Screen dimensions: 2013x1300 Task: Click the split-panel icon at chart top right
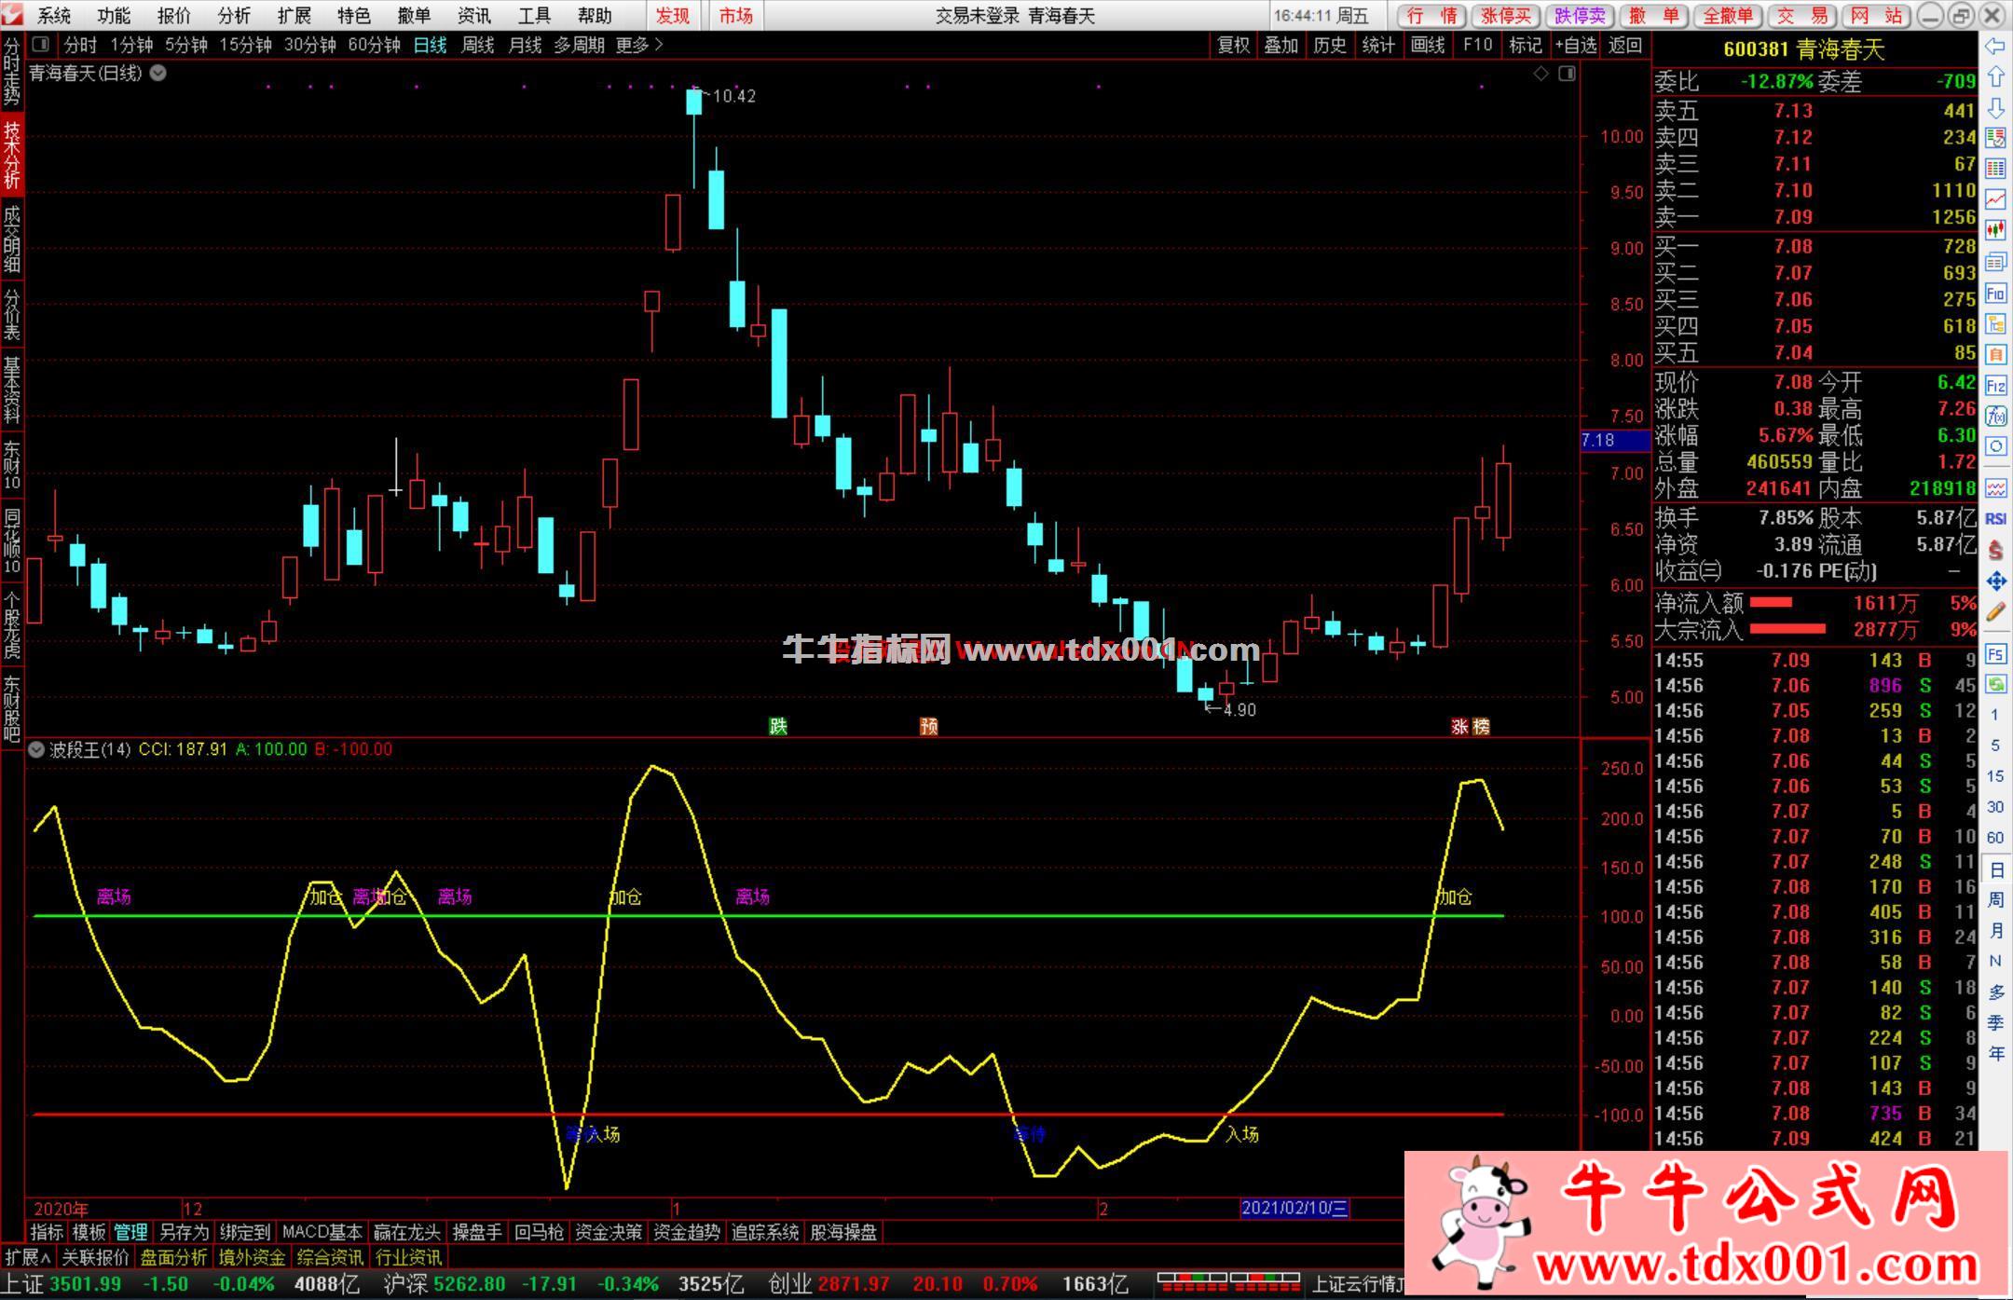(1568, 74)
